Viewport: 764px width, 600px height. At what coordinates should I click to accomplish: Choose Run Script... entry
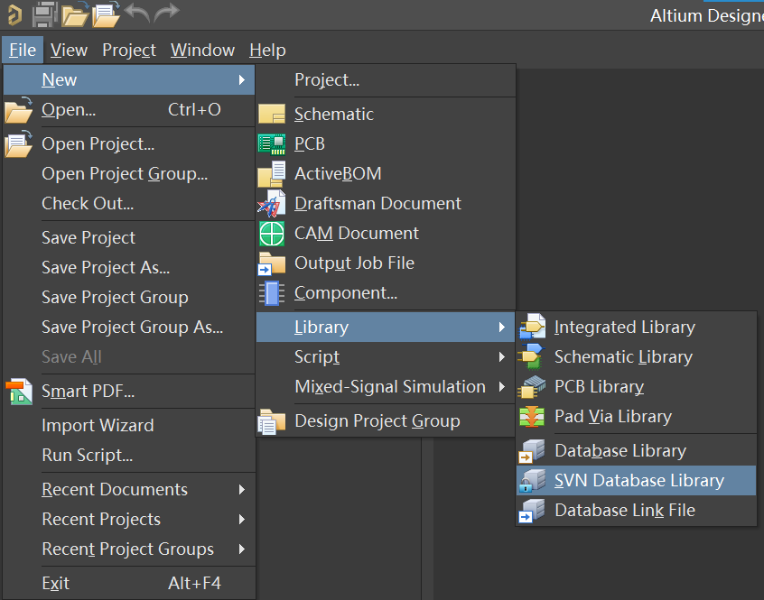point(129,456)
